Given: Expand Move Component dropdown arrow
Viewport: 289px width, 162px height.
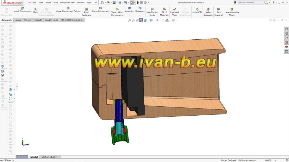Looking at the screenshot, I should pos(101,16).
